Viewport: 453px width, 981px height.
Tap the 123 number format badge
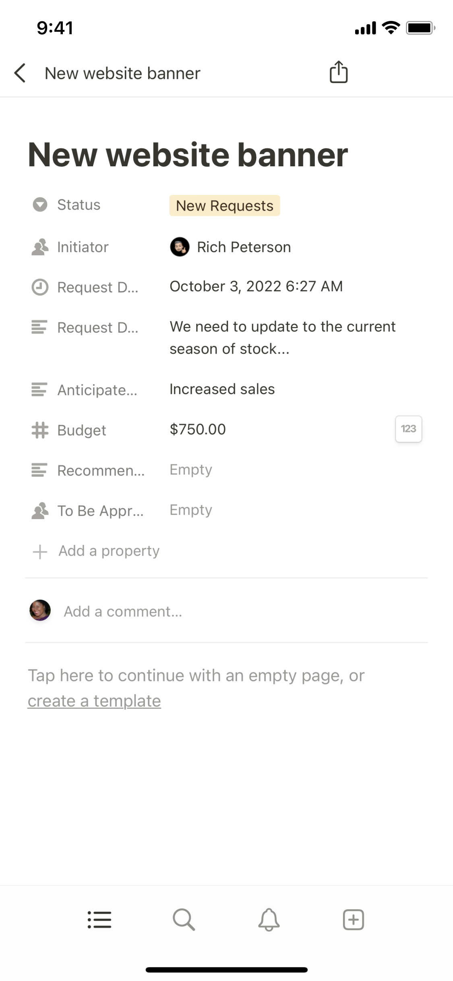pyautogui.click(x=408, y=429)
